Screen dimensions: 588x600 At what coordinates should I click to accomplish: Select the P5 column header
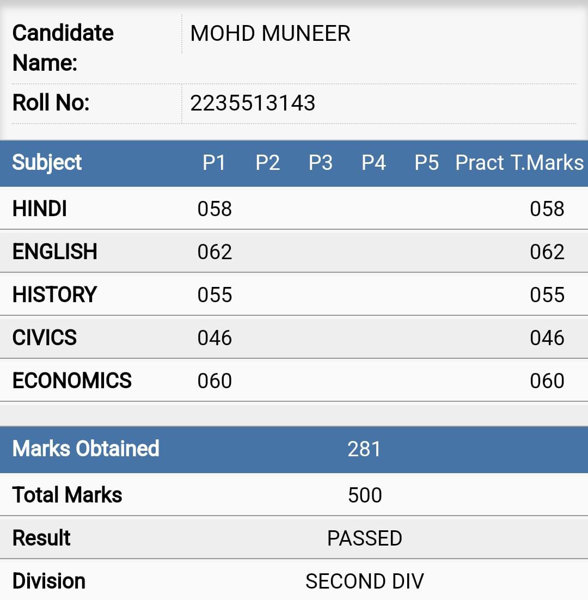426,163
